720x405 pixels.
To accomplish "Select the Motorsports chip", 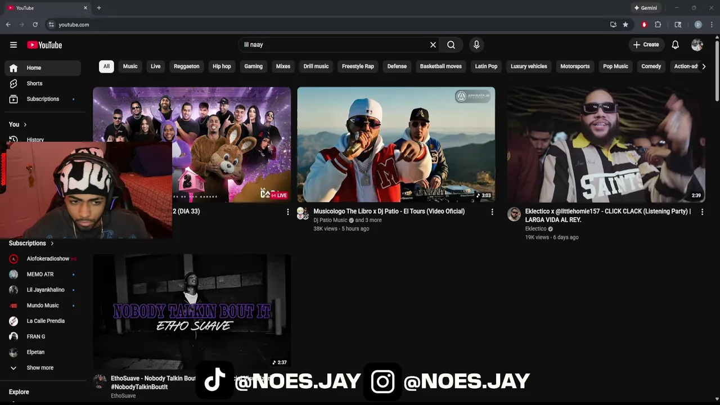I will [575, 66].
